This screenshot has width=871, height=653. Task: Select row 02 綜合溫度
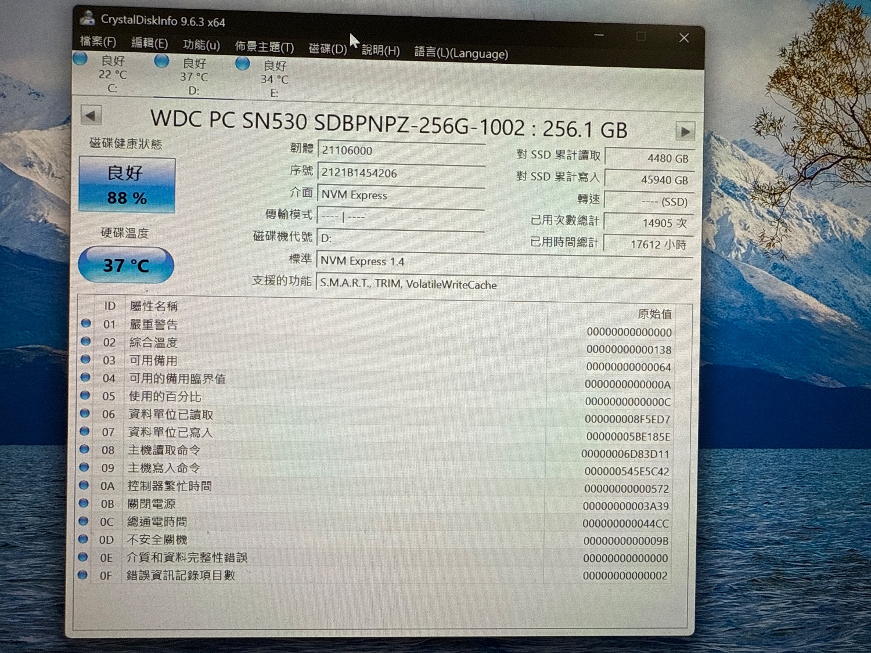377,345
